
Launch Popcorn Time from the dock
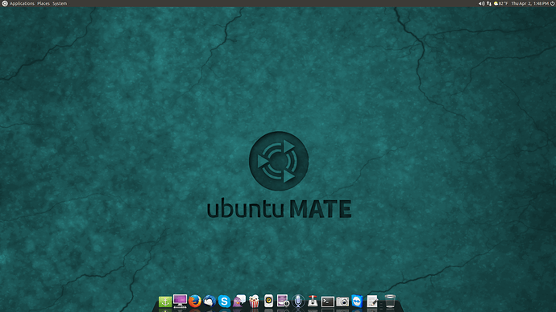tap(254, 301)
